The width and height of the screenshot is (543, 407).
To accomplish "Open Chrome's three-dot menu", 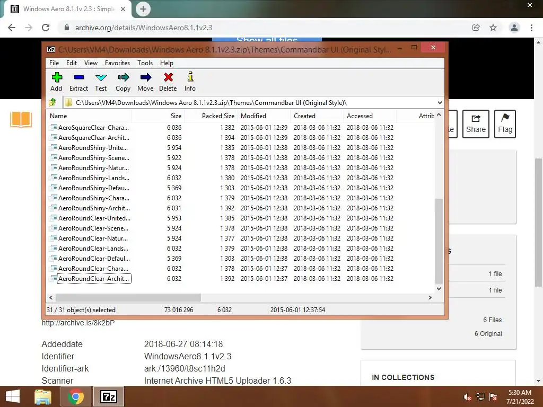I will click(531, 28).
